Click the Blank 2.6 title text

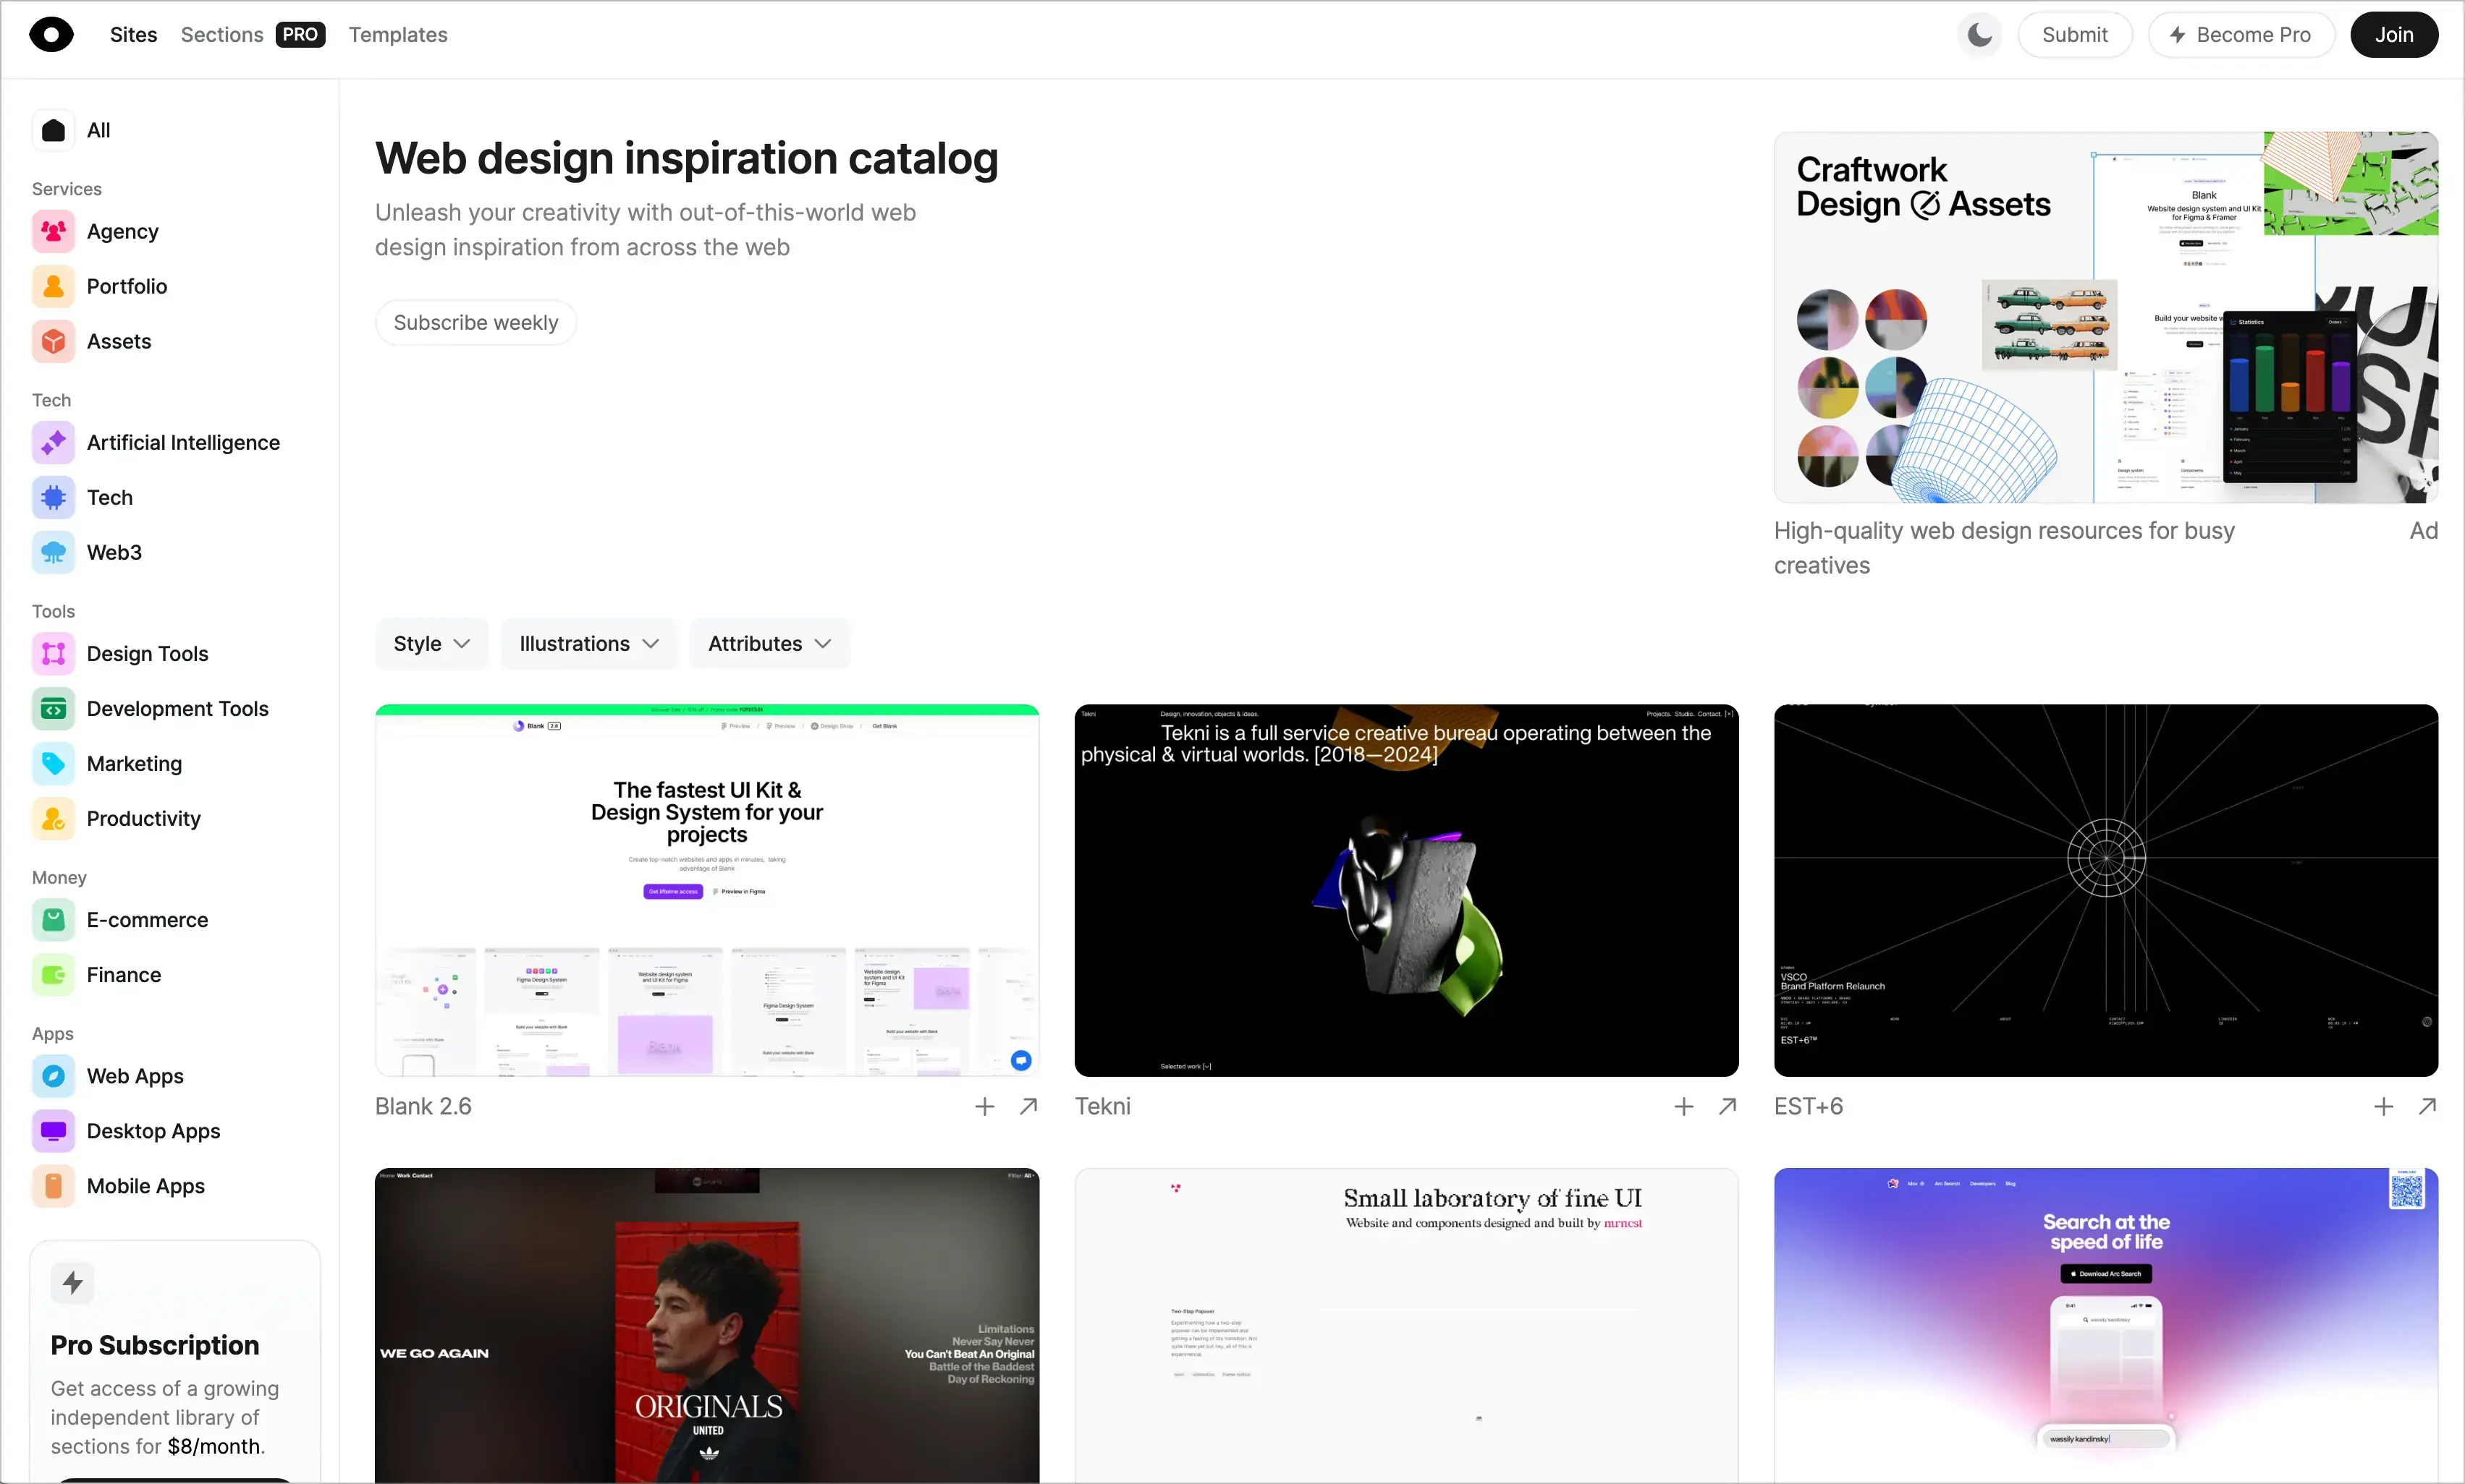[423, 1106]
